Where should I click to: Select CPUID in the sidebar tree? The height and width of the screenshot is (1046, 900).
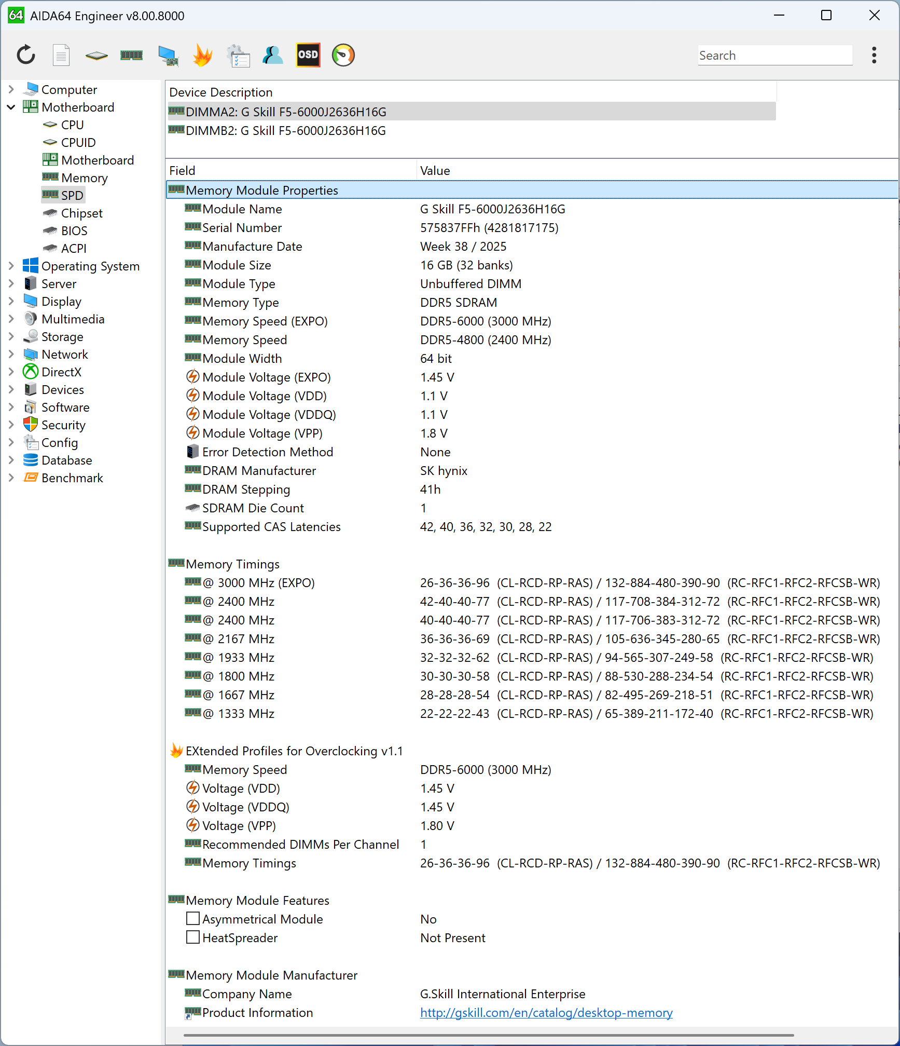[x=78, y=143]
